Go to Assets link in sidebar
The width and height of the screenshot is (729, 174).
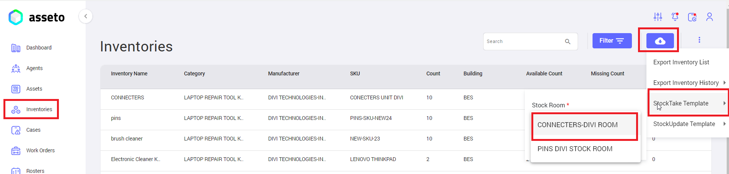pyautogui.click(x=34, y=89)
